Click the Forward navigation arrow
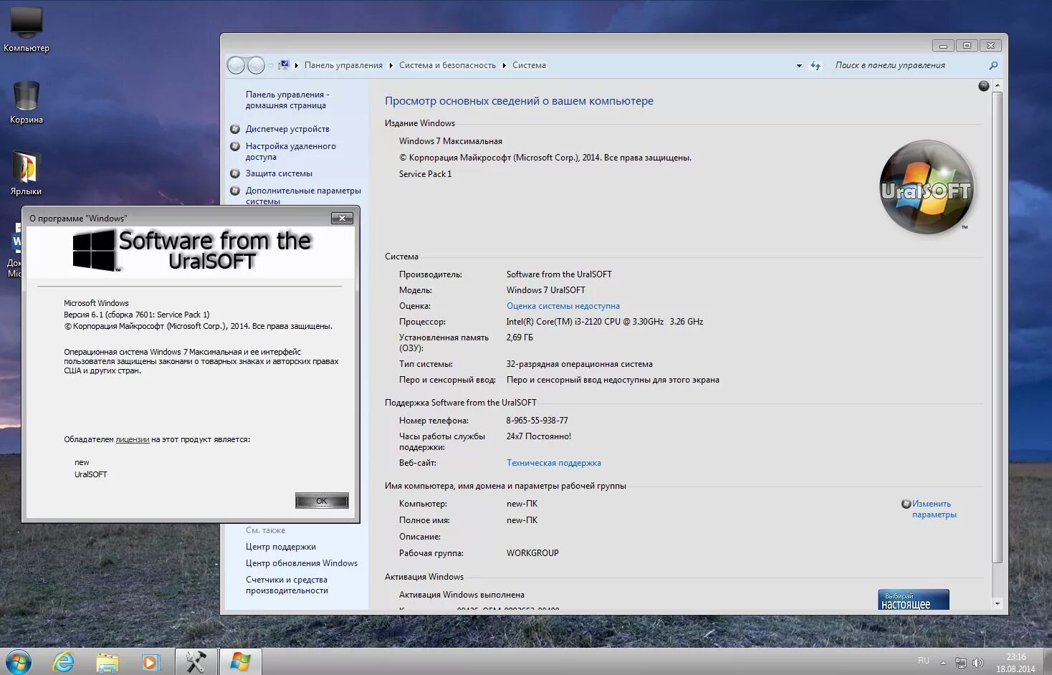Image resolution: width=1052 pixels, height=675 pixels. (x=256, y=65)
